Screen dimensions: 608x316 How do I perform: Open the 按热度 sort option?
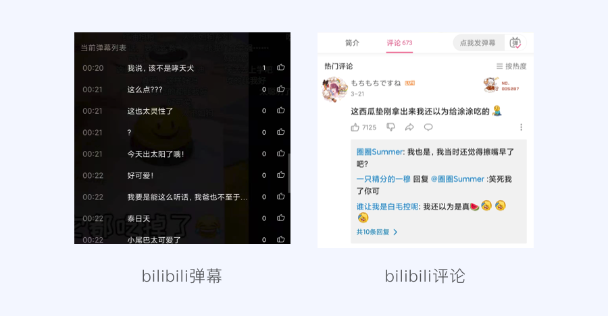pyautogui.click(x=511, y=66)
